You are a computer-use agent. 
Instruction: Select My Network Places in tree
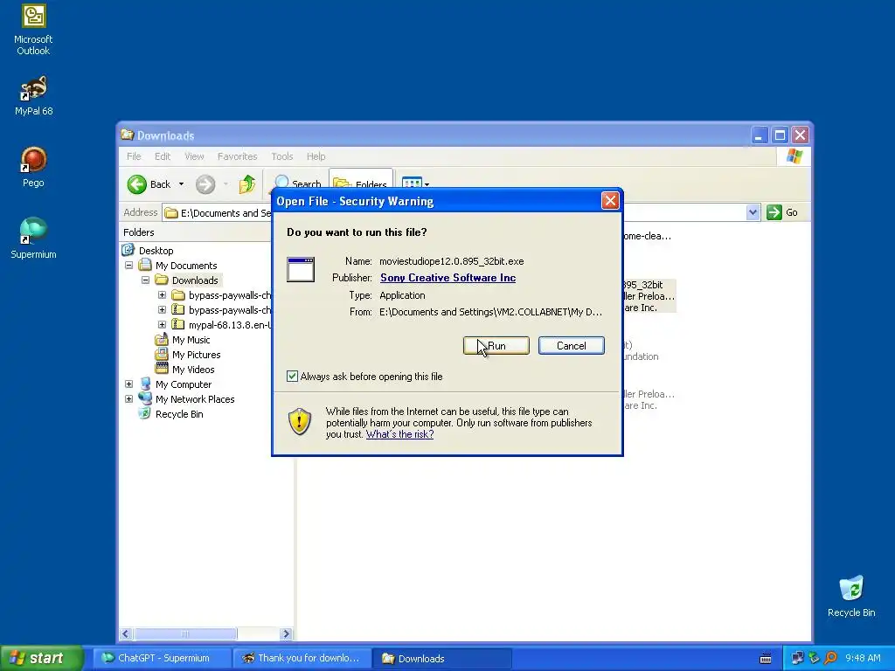coord(195,398)
